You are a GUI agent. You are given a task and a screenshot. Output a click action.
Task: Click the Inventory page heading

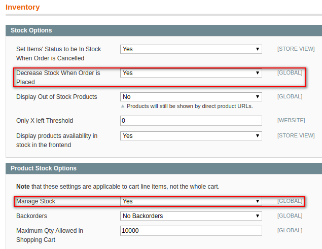[x=22, y=8]
